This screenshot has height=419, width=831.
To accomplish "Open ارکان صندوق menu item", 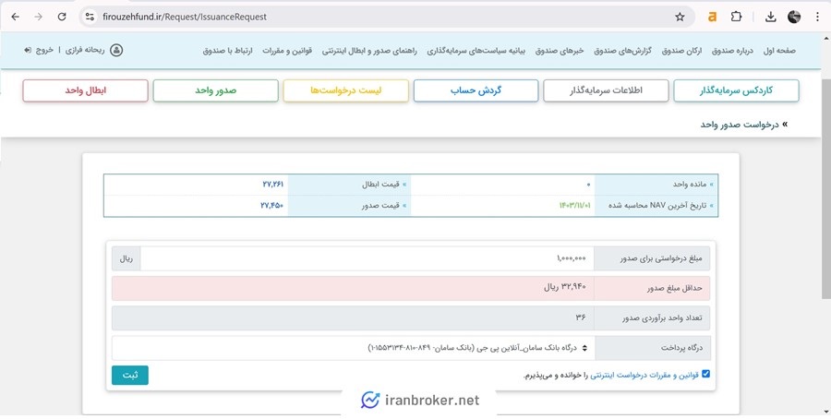I will point(682,51).
